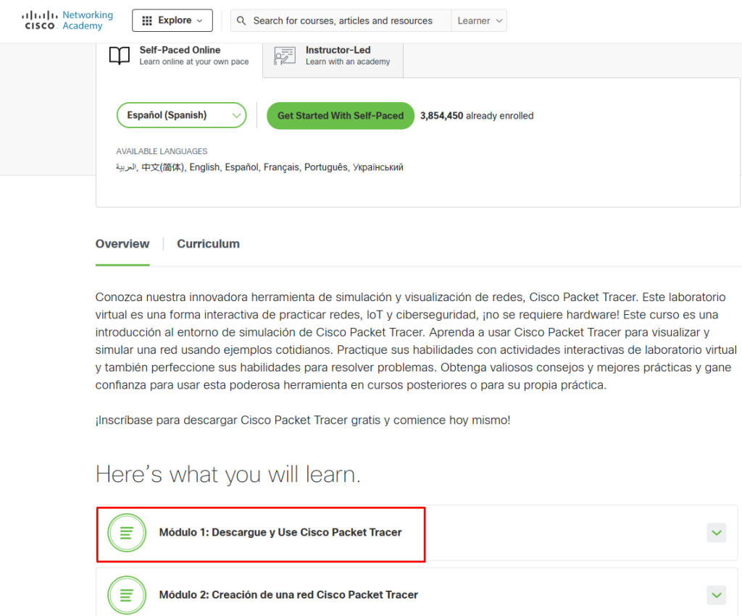The image size is (742, 616).
Task: Switch to the Curriculum tab
Action: pos(208,244)
